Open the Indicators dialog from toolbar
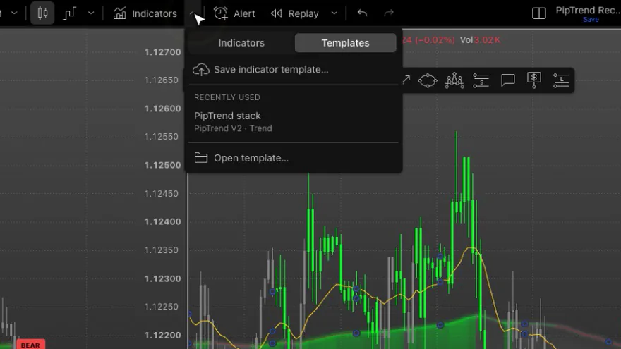The height and width of the screenshot is (349, 621). pyautogui.click(x=145, y=13)
